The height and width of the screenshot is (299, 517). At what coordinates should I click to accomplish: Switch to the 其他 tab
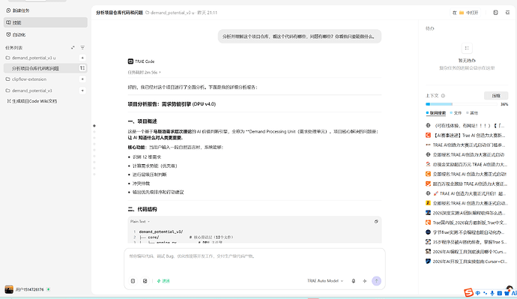pyautogui.click(x=472, y=113)
